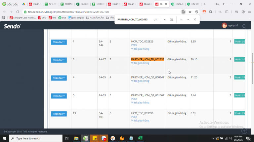Open OPC bookmark
This screenshot has height=142, width=254.
pos(42,18)
